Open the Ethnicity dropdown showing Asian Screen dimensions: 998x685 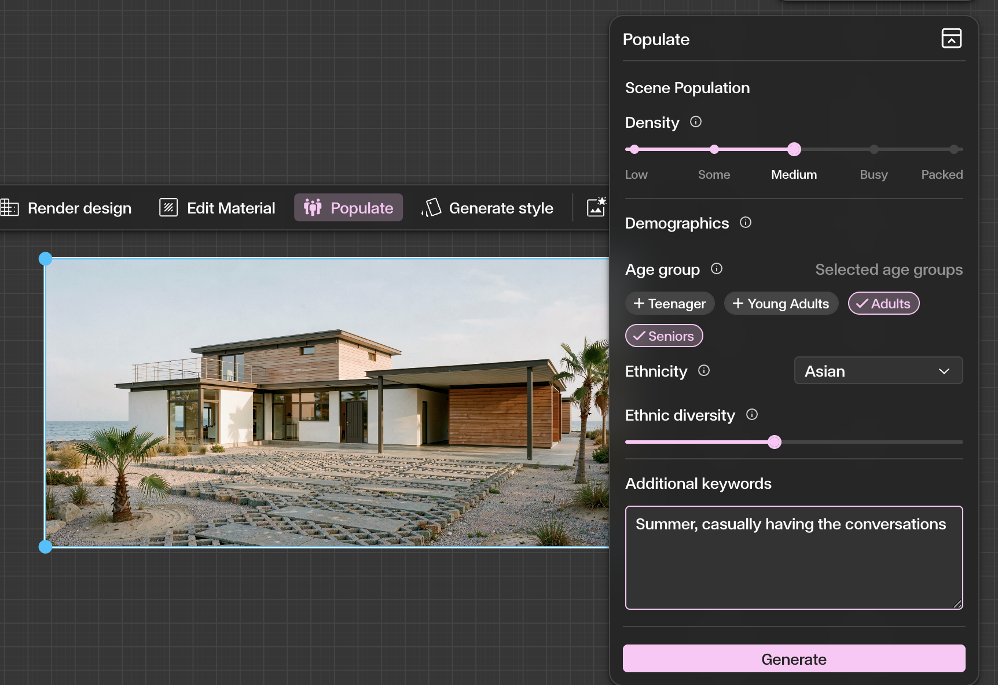(x=878, y=371)
